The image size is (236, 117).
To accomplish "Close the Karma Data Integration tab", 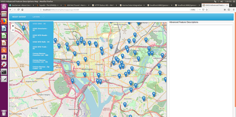I will tap(144, 5).
